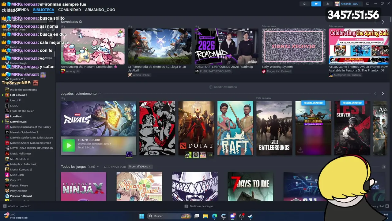Viewport: 392px width, 221px height.
Task: Select LIMBO in game list
Action: (x=14, y=106)
